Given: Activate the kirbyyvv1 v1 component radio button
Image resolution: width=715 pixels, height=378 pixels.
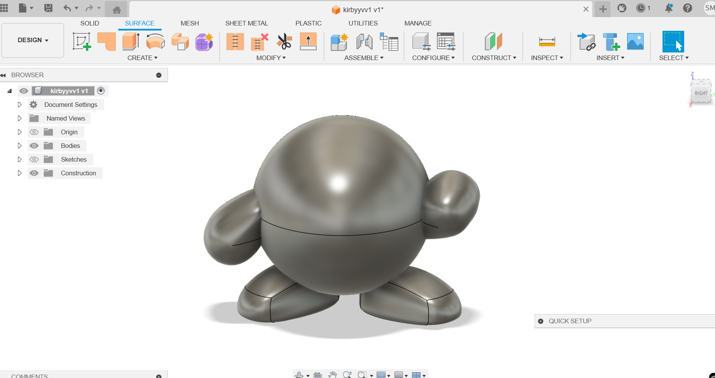Looking at the screenshot, I should [101, 91].
